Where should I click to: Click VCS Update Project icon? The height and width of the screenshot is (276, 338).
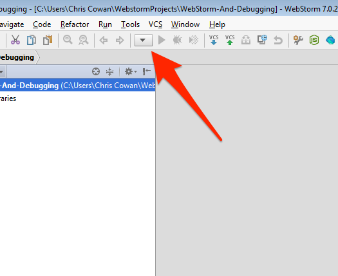(214, 40)
